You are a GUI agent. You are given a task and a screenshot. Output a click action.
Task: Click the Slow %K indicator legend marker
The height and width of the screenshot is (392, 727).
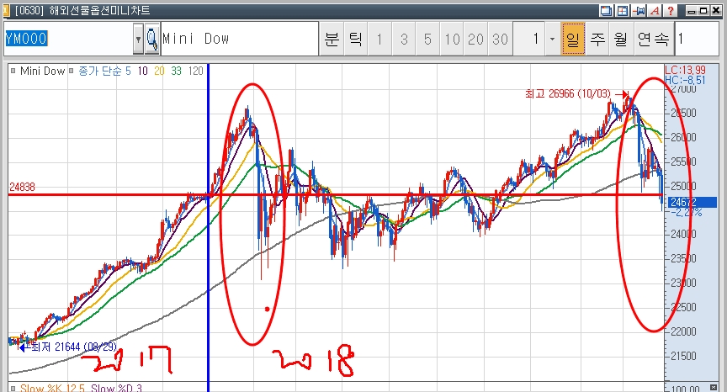[13, 388]
